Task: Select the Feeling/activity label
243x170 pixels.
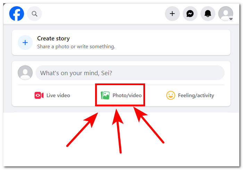Action: coord(196,96)
